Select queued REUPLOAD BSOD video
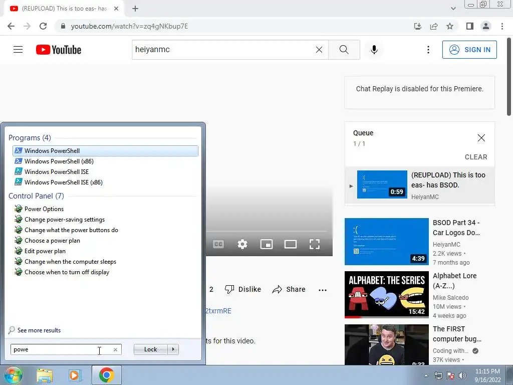Screen dimensions: 513x385 (419, 185)
